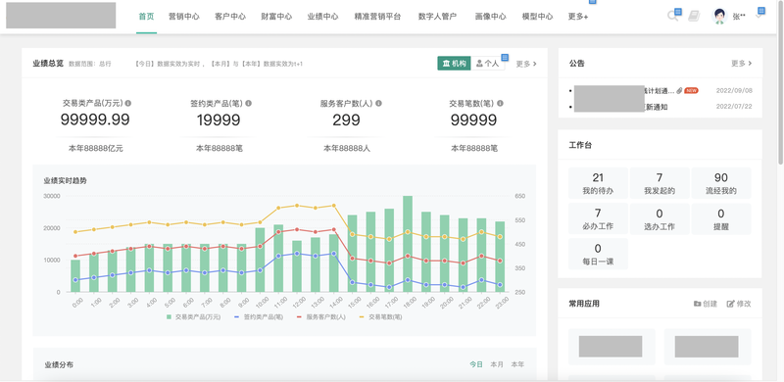Screen dimensions: 784x382
Task: Switch overview to 机构 view
Action: tap(454, 64)
